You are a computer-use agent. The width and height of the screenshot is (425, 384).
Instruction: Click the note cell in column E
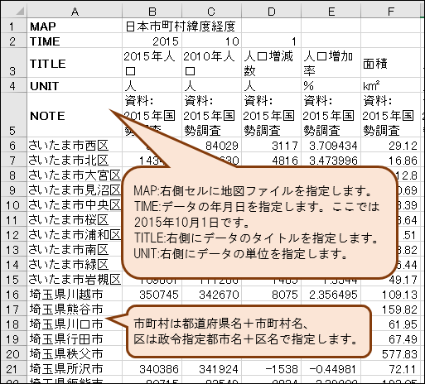point(331,115)
